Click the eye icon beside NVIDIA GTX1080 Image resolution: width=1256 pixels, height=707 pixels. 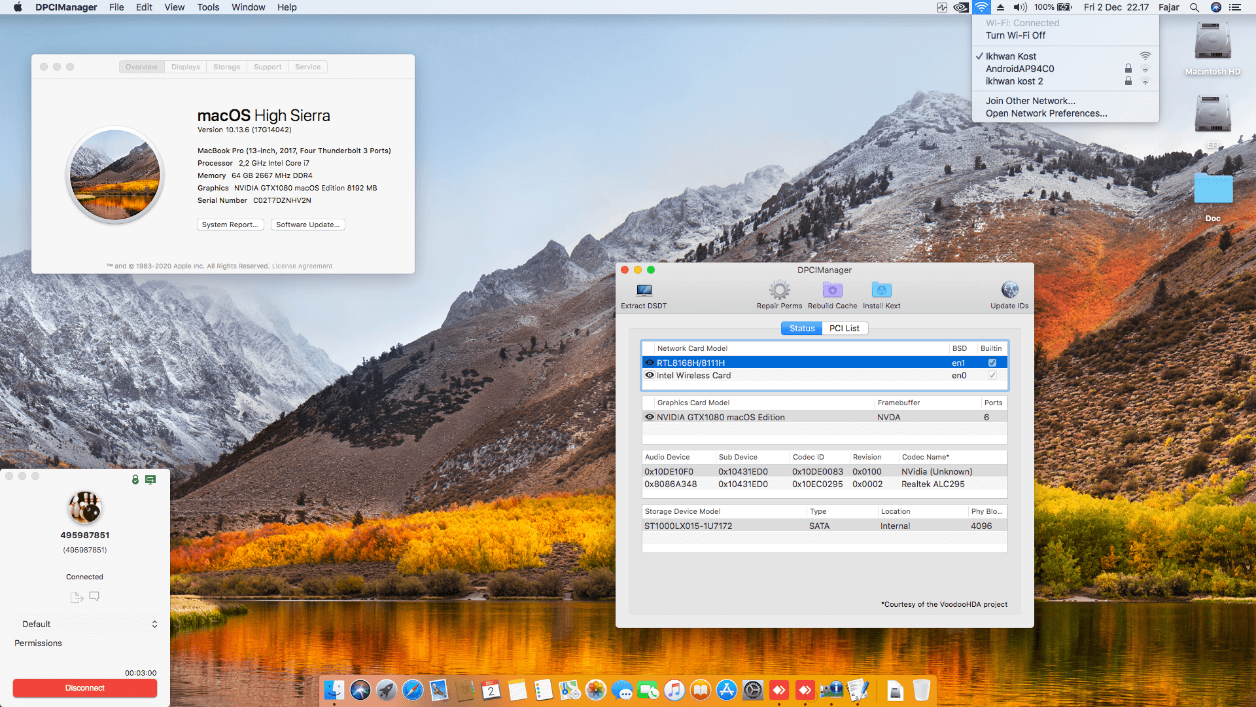(x=650, y=417)
